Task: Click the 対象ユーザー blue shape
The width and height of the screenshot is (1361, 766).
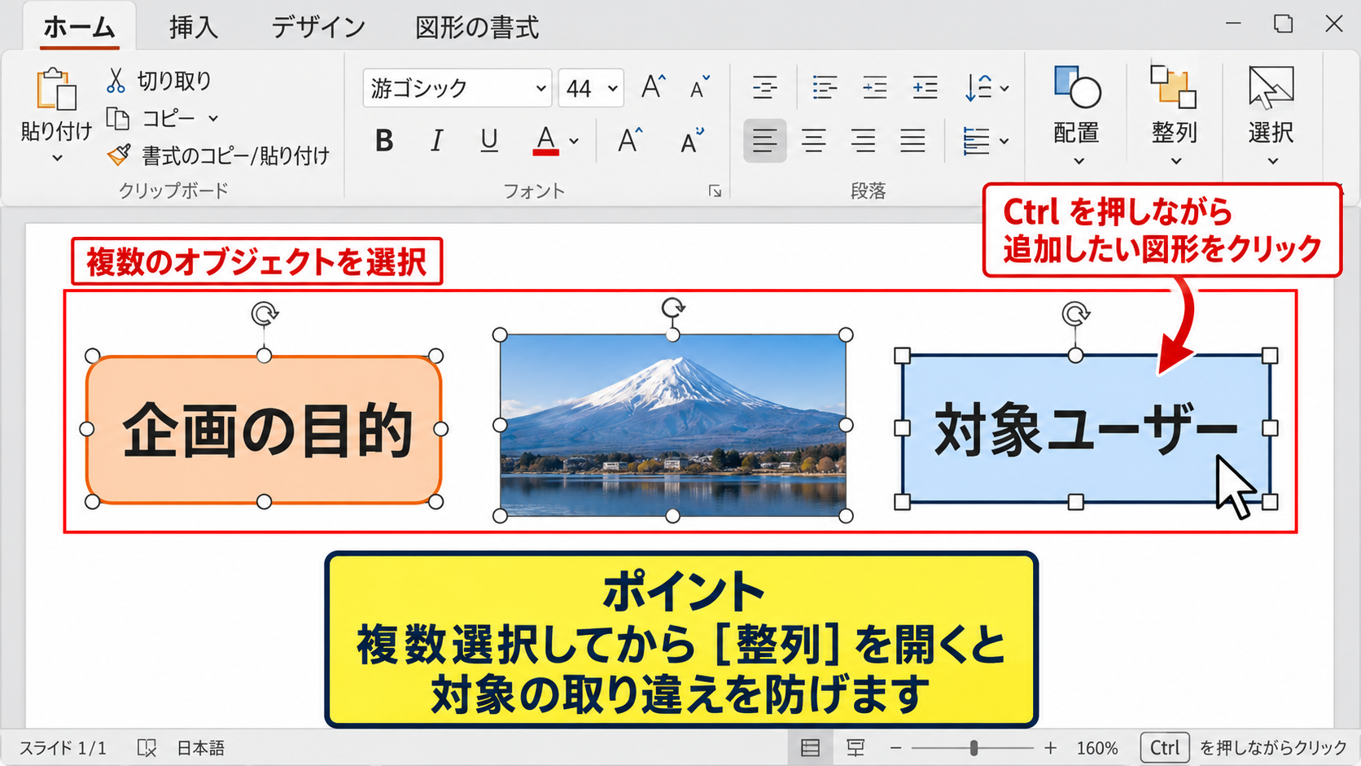Action: 1086,428
